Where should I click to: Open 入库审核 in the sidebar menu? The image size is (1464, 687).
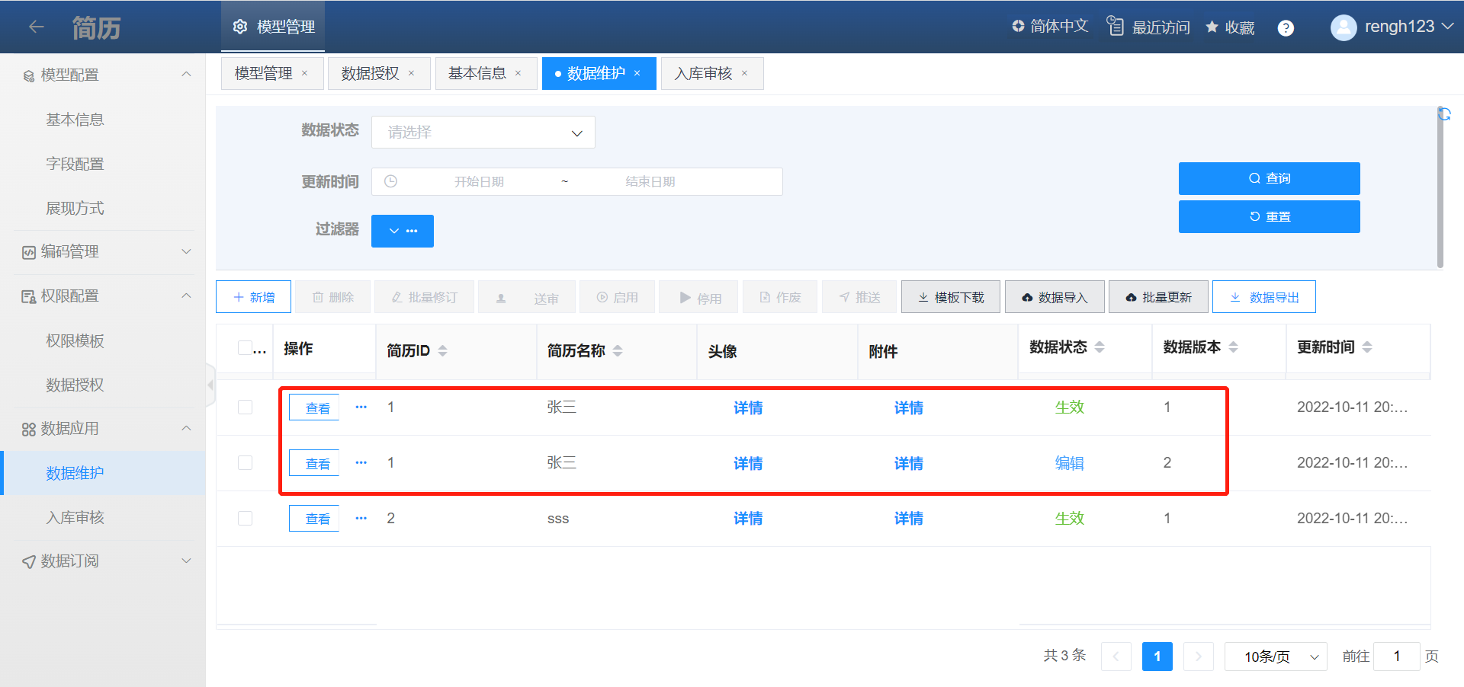tap(75, 518)
